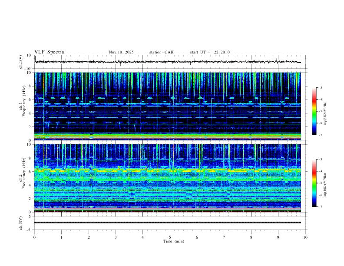The width and height of the screenshot is (344, 266).
Task: Click the "-7" label on ch.1 colorbar
Action: [320, 135]
